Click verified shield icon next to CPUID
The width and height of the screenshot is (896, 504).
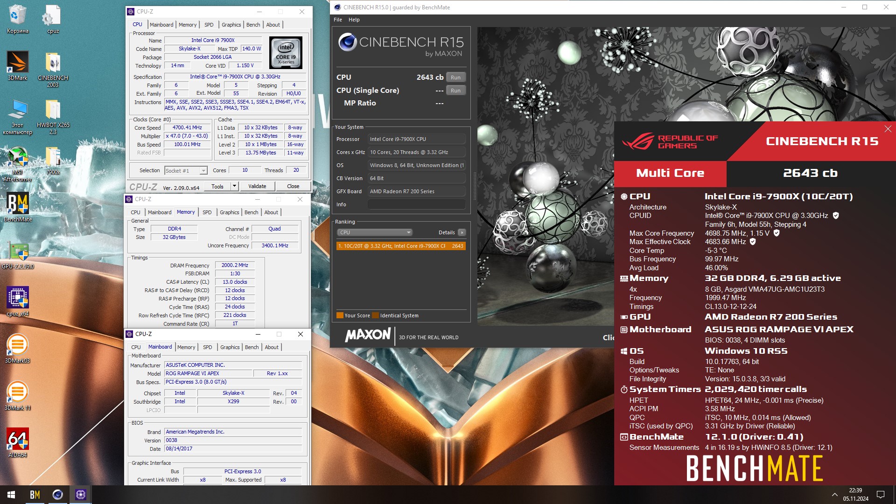[x=836, y=216]
